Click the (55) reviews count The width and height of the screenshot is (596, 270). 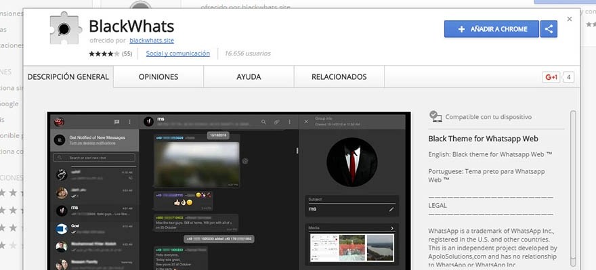coord(127,54)
